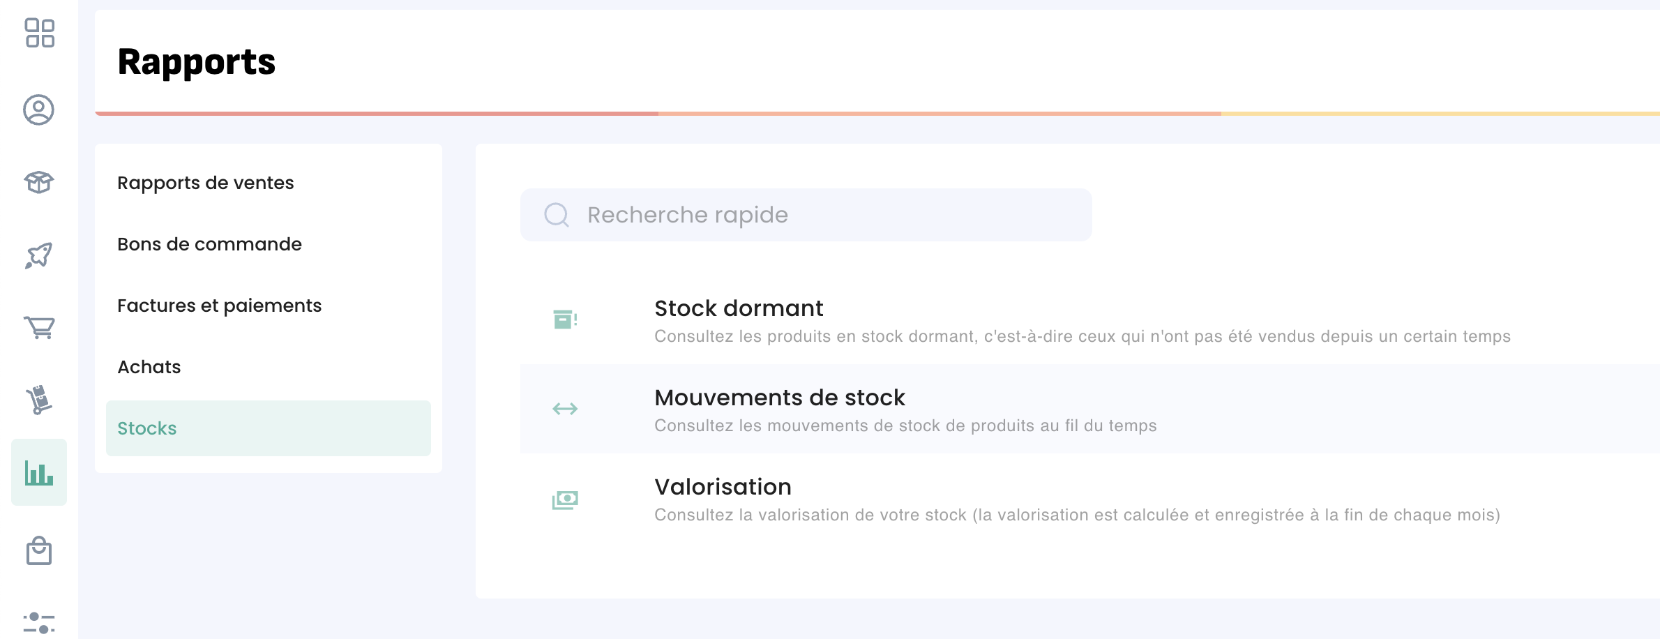The width and height of the screenshot is (1660, 639).
Task: Click the magnifier search icon
Action: pos(557,215)
